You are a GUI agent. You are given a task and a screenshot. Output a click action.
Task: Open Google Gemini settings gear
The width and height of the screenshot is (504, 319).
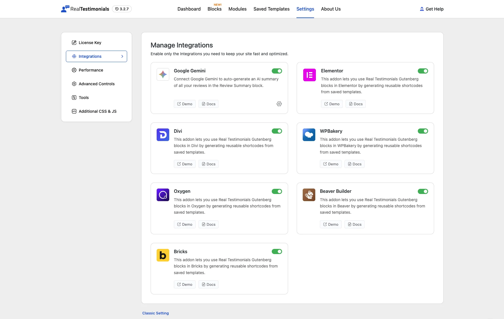coord(279,104)
